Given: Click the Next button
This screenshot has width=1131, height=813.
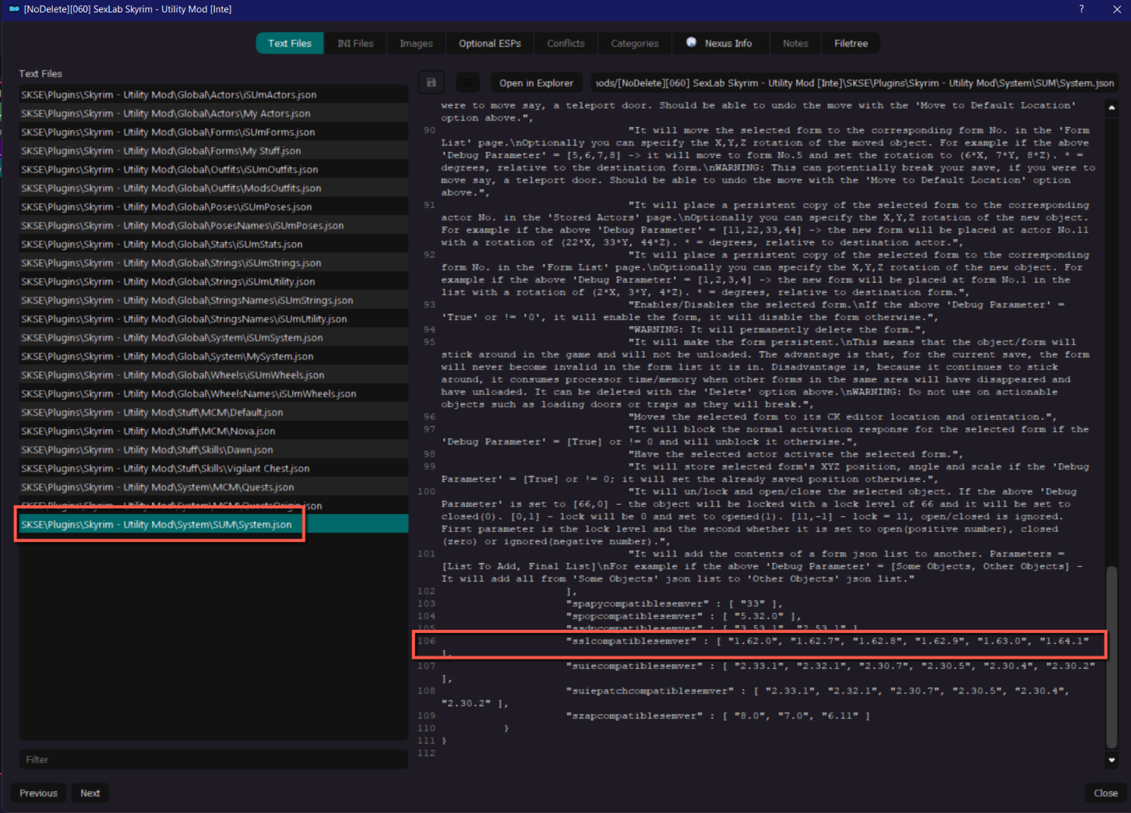Looking at the screenshot, I should pyautogui.click(x=90, y=793).
